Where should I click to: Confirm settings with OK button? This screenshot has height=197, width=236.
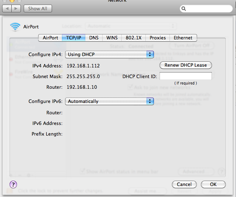213,185
